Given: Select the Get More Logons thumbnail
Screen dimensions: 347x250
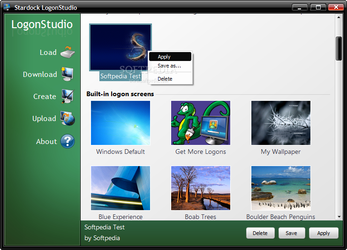Looking at the screenshot, I should coord(201,123).
